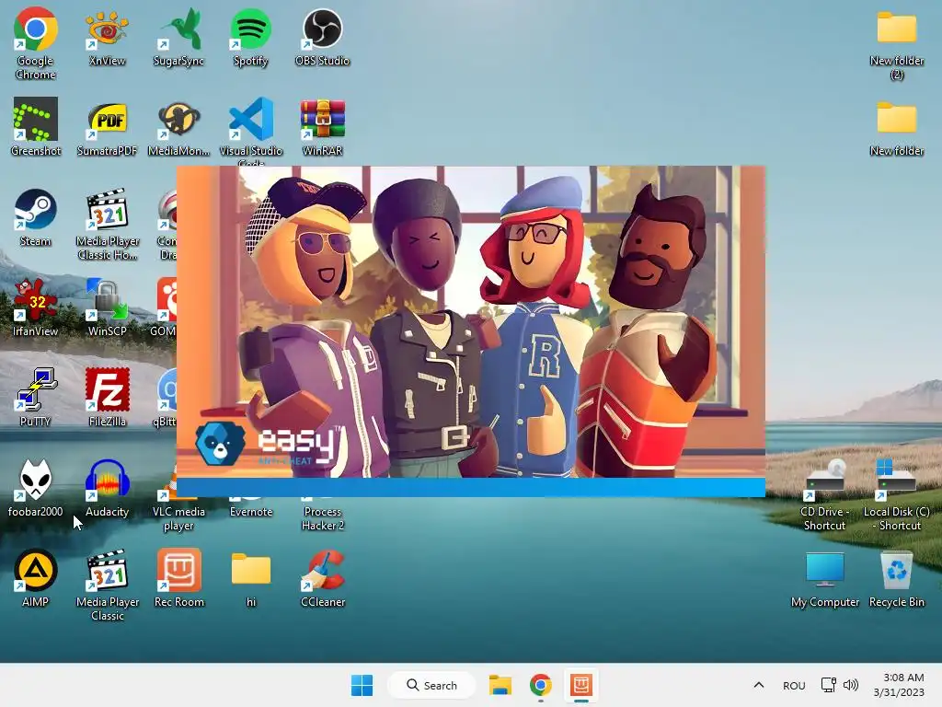Switch to Chrome on the taskbar
942x707 pixels.
tap(540, 685)
